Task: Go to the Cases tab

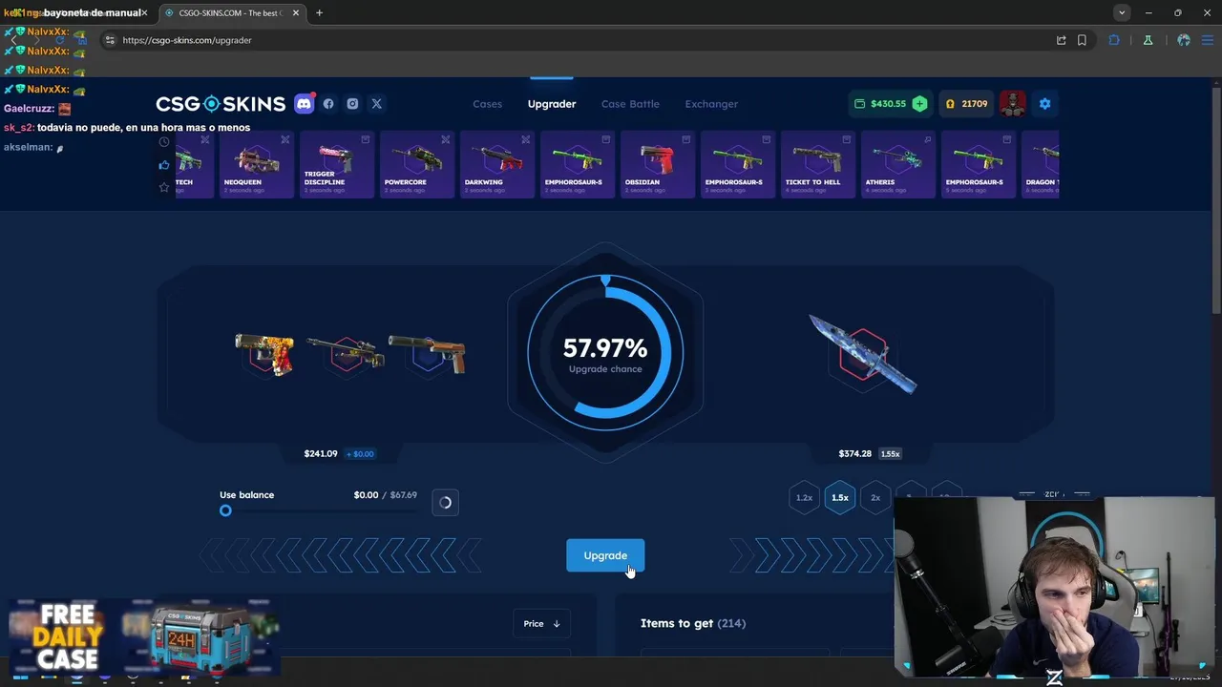Action: [487, 104]
